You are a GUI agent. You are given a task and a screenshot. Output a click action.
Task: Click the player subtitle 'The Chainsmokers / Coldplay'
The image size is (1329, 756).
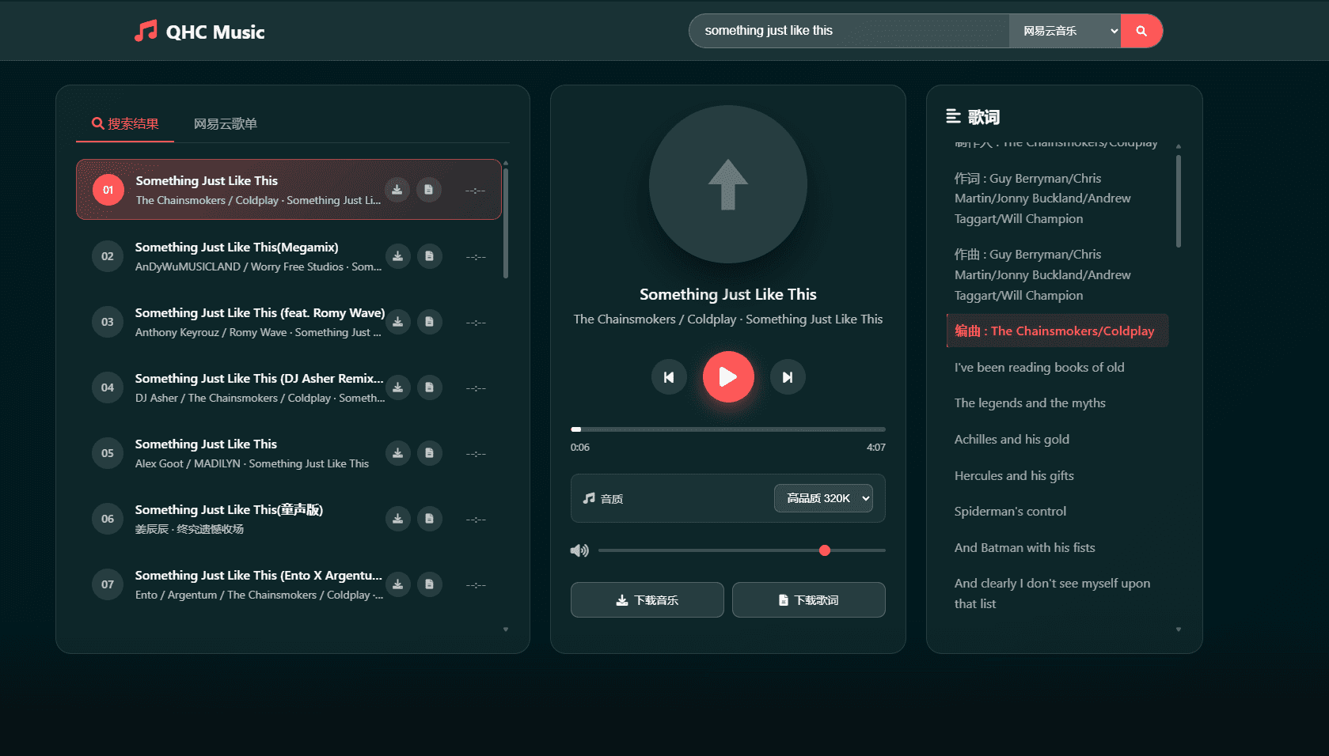point(728,319)
